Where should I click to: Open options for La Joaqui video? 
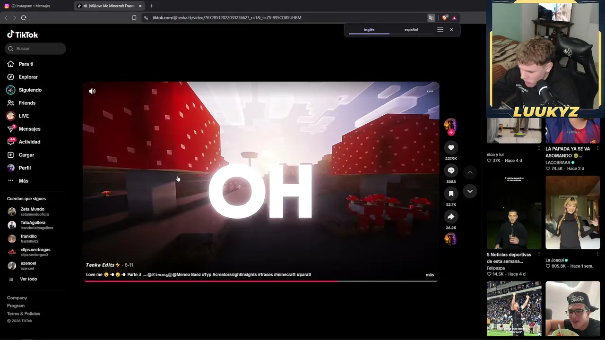point(597,254)
